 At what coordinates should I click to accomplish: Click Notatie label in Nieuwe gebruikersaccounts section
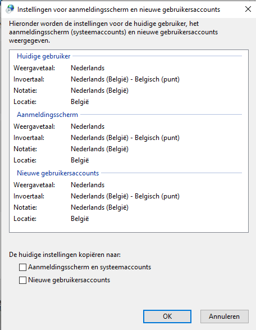25,207
